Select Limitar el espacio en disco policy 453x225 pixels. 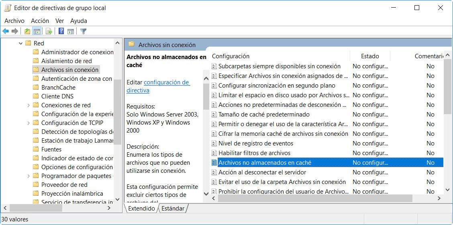click(284, 95)
